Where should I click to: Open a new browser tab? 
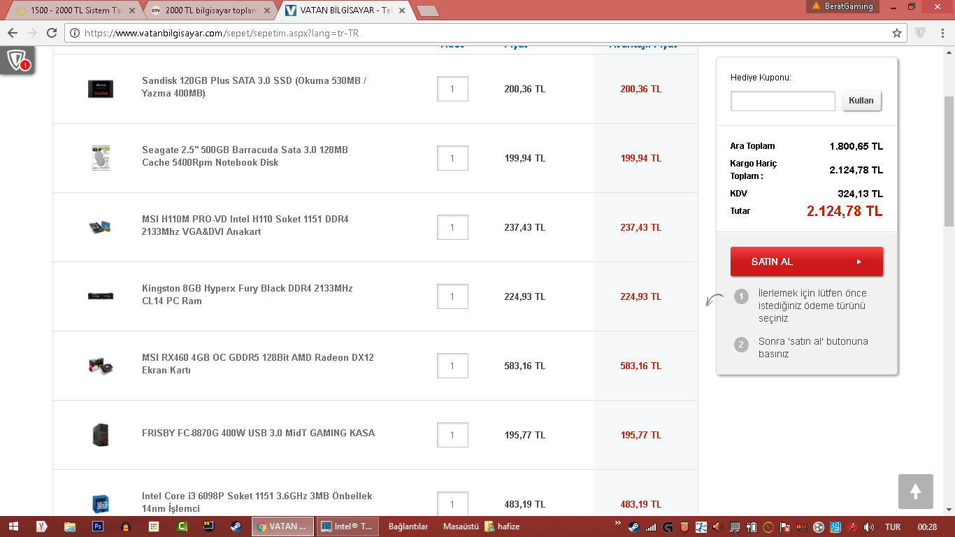427,10
